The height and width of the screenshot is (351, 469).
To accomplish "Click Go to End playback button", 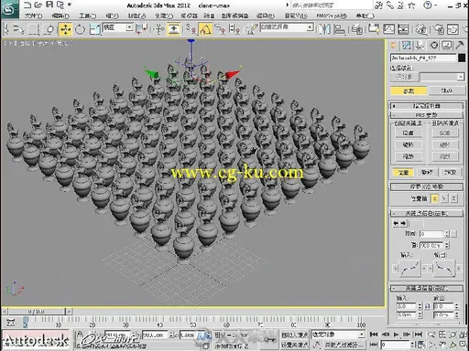I will (x=419, y=335).
